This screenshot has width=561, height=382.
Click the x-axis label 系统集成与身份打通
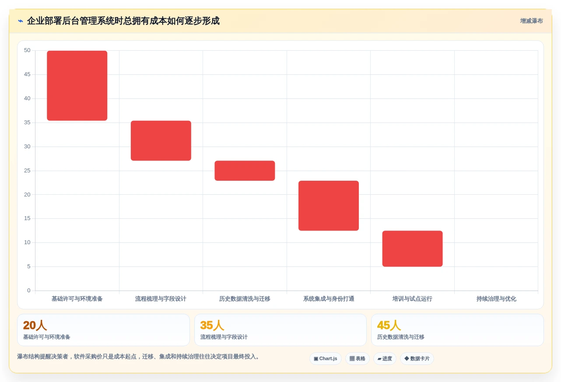pyautogui.click(x=329, y=299)
